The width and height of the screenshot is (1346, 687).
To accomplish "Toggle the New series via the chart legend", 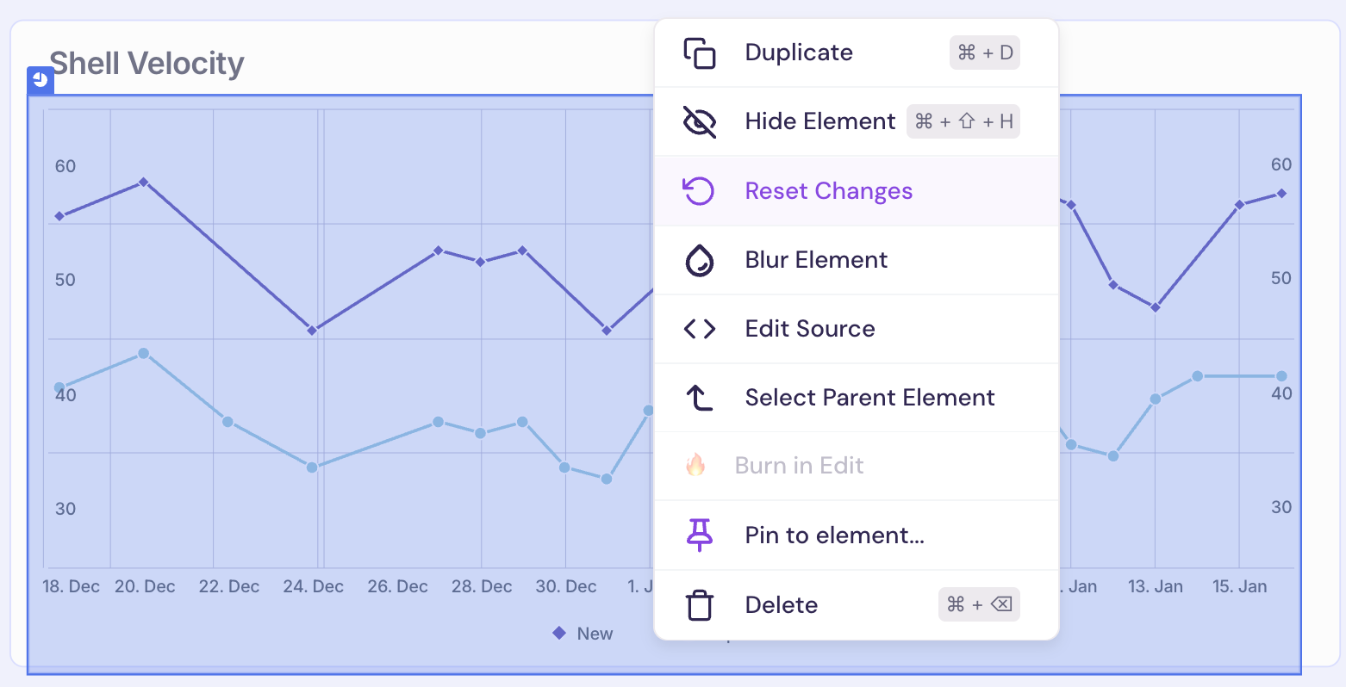I will (583, 633).
